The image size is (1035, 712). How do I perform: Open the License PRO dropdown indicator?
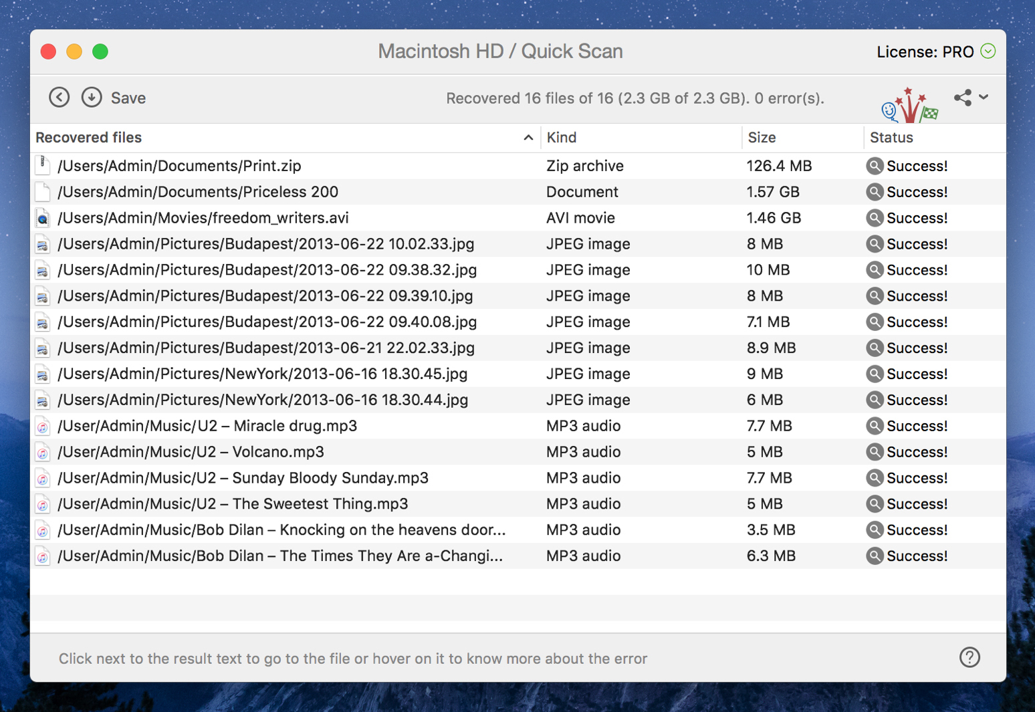988,51
